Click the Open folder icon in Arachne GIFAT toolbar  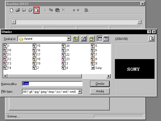(x=18, y=10)
